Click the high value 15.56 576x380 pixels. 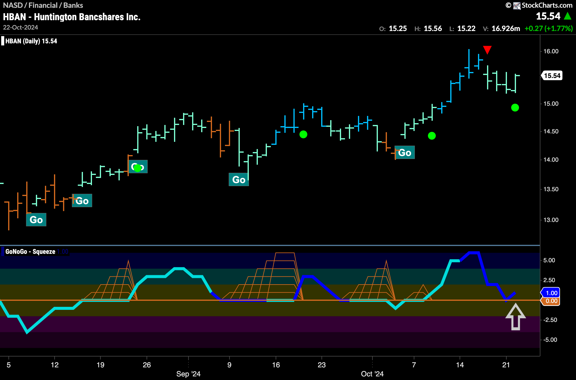pos(433,29)
